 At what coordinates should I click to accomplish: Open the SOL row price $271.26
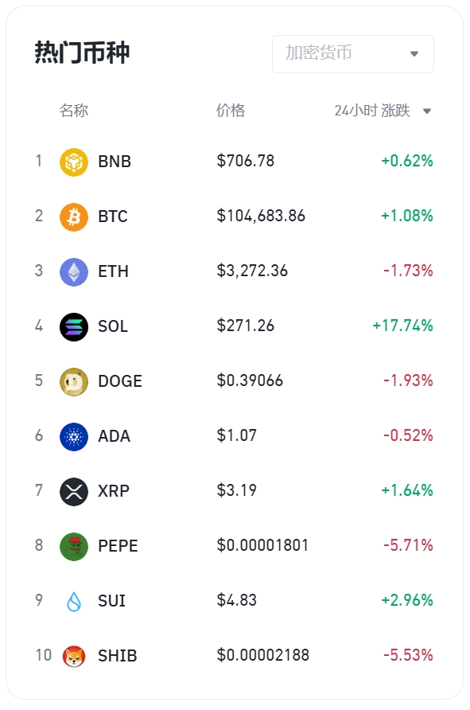(x=246, y=326)
